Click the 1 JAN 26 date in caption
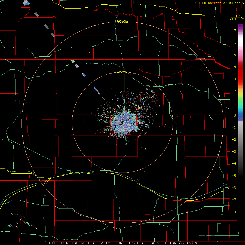This screenshot has height=245, width=245. pyautogui.click(x=174, y=243)
